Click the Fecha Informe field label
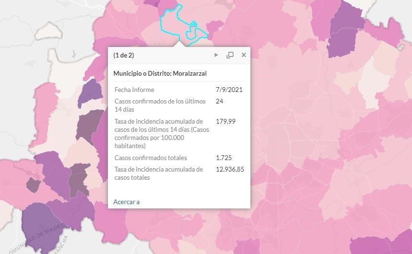This screenshot has height=254, width=412. click(x=134, y=90)
